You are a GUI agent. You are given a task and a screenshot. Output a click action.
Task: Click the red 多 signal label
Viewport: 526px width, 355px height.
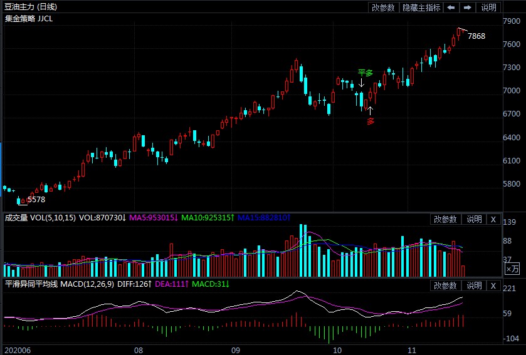point(371,121)
